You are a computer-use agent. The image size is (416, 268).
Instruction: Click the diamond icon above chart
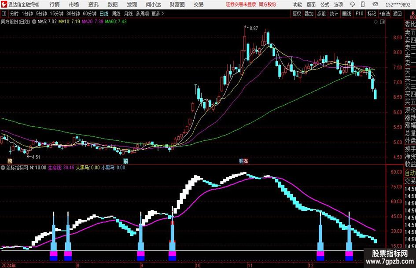click(376, 22)
